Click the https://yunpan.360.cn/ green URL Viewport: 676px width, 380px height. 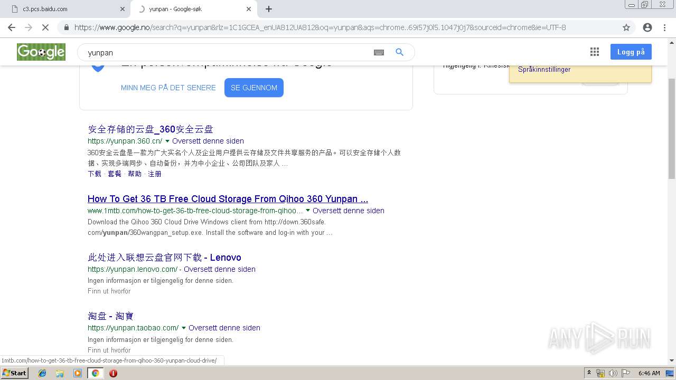pos(125,141)
